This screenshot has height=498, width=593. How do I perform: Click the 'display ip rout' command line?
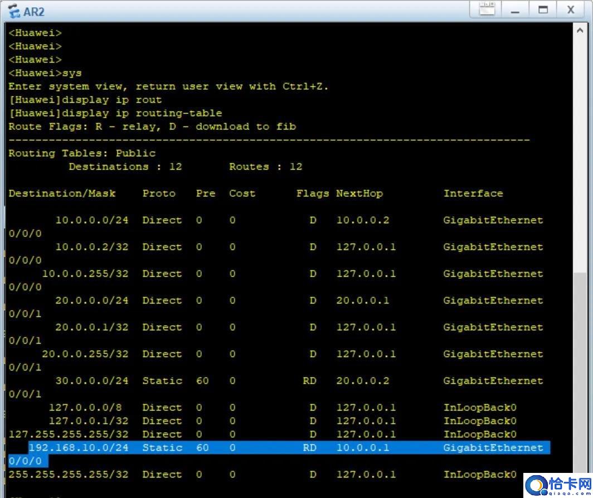pos(85,100)
